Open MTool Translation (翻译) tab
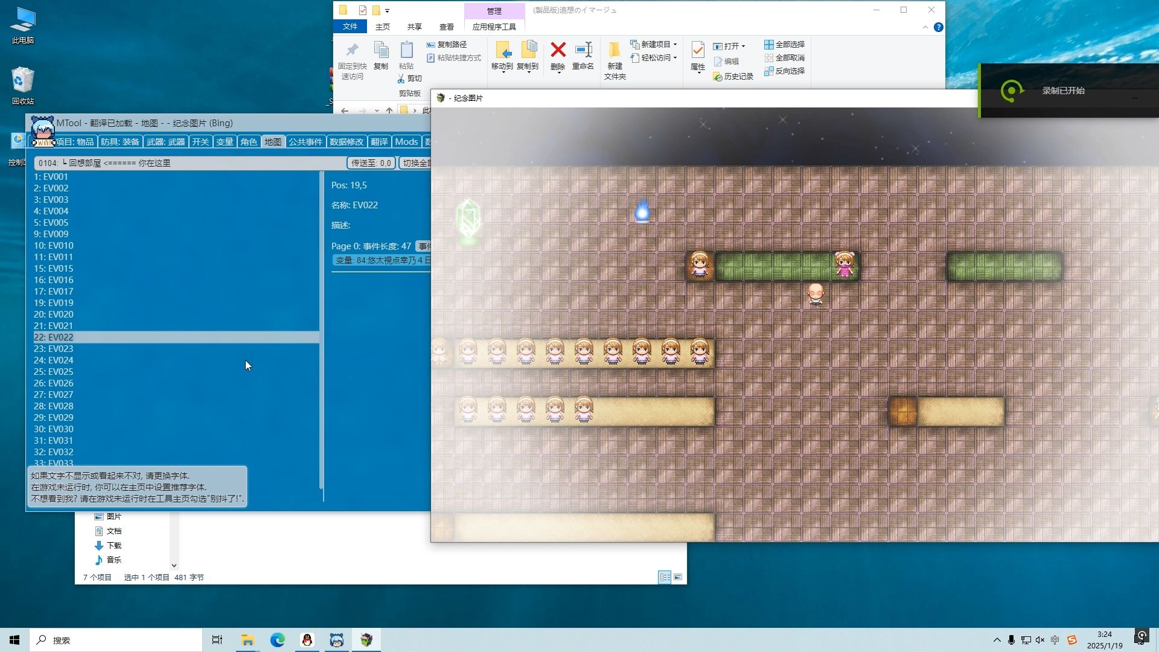This screenshot has width=1159, height=652. click(x=379, y=142)
